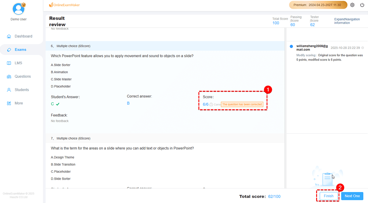Screen dimensions: 368x203
Task: Click option B.Animation in question 6
Action: click(59, 72)
